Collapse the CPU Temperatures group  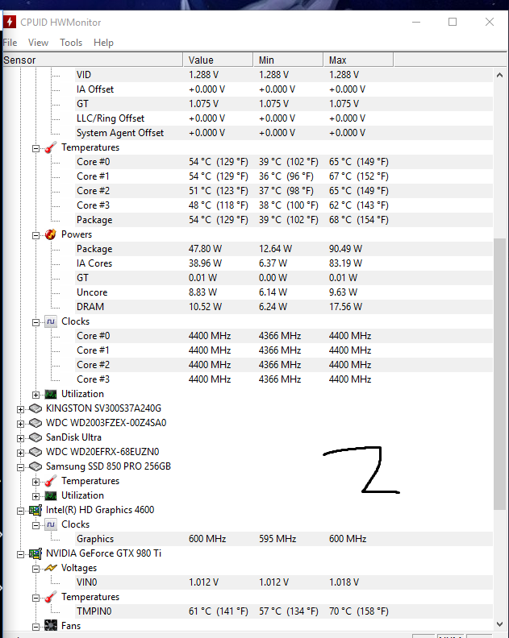click(35, 148)
